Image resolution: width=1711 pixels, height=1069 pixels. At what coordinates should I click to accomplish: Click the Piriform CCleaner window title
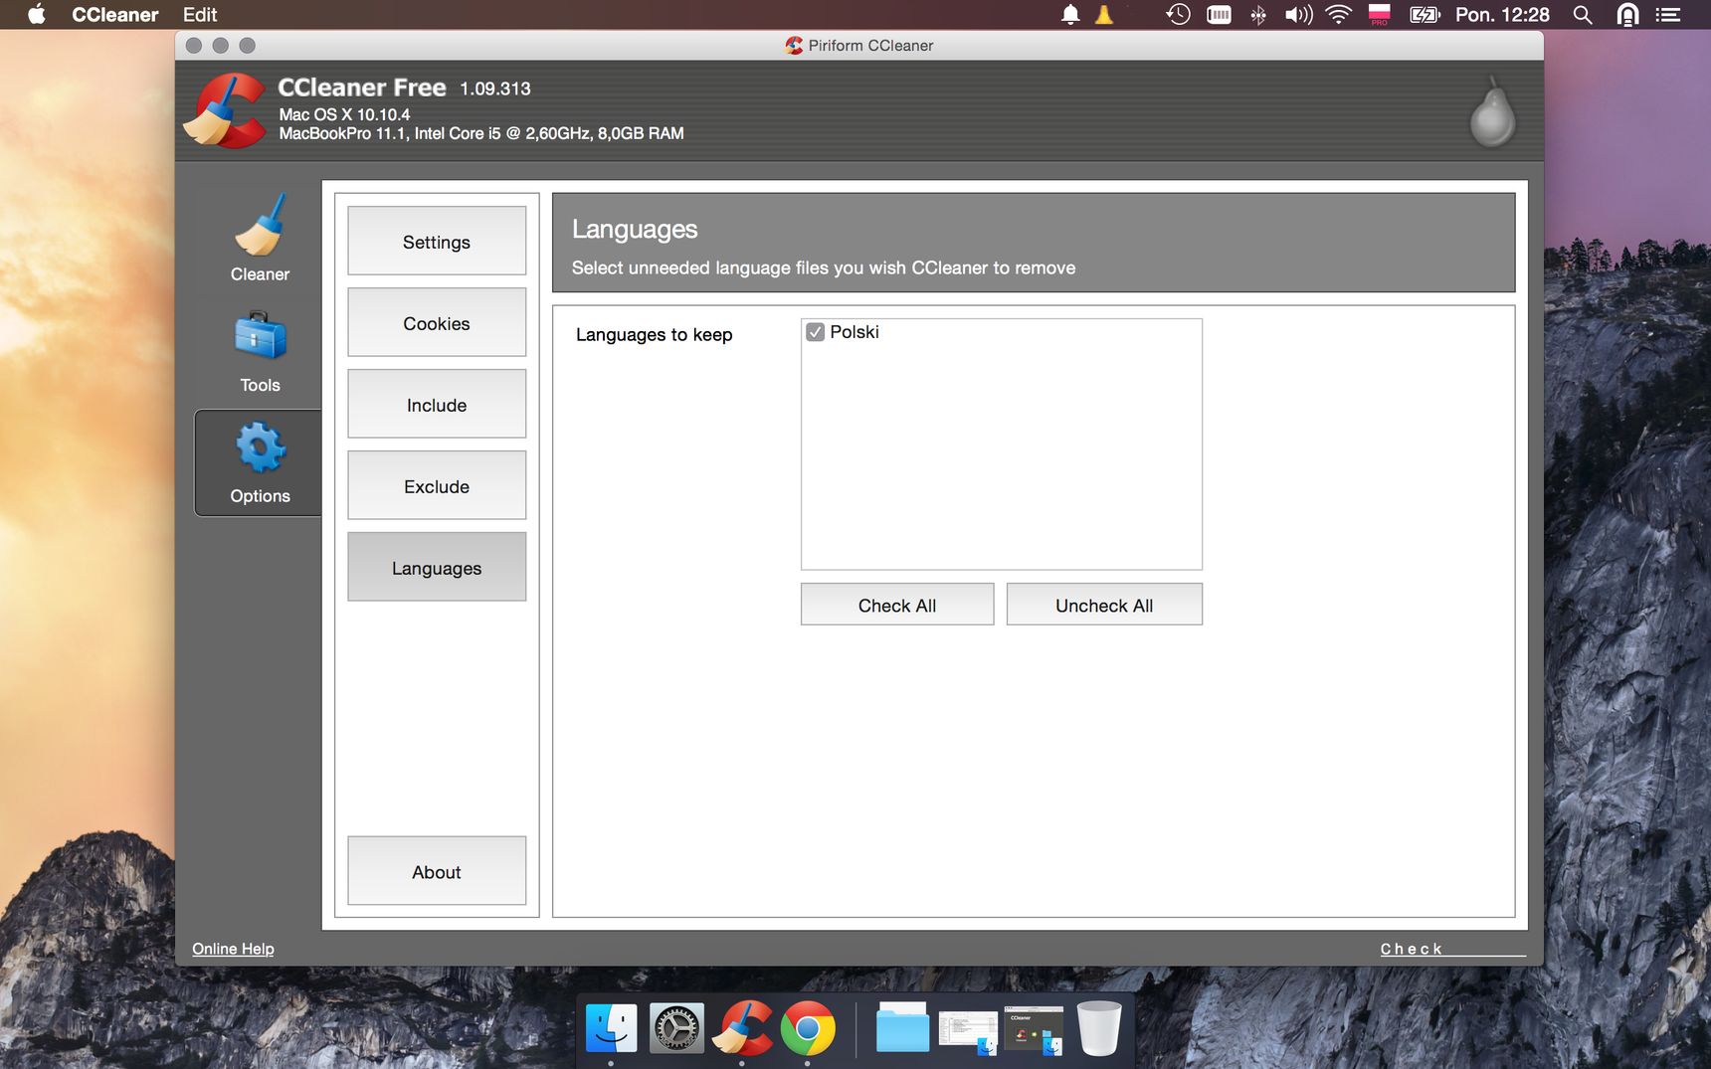click(x=870, y=46)
